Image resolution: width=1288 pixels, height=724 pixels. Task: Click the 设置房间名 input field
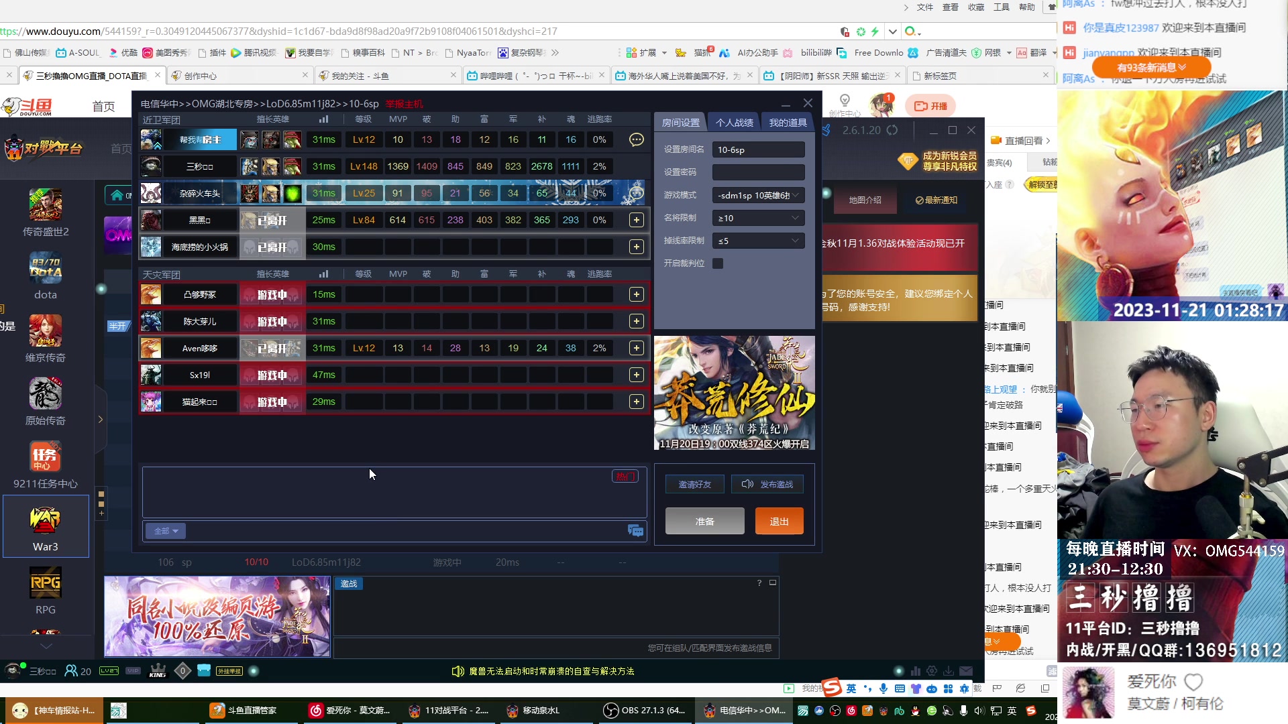pyautogui.click(x=758, y=149)
